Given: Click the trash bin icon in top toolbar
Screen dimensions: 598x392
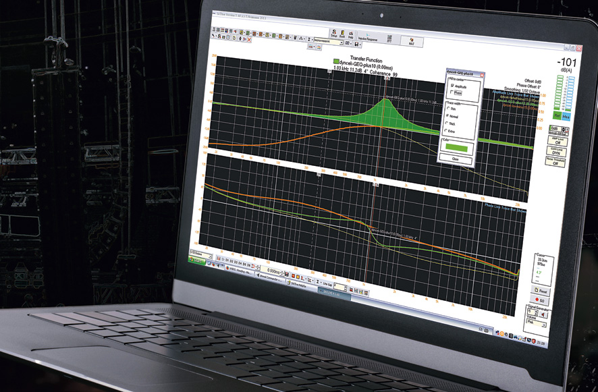Looking at the screenshot, I should [295, 37].
